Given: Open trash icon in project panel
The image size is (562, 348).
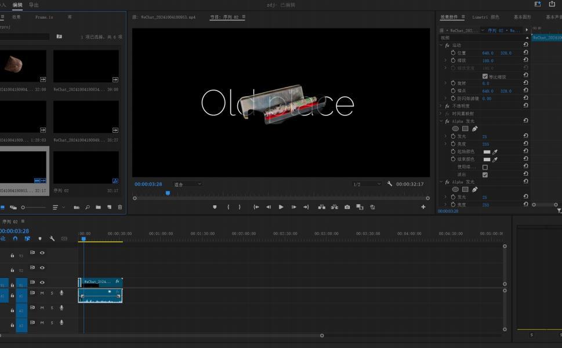Looking at the screenshot, I should (120, 207).
